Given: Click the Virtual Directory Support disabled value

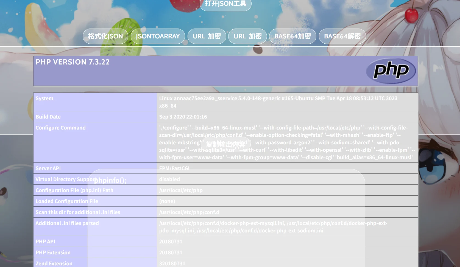Looking at the screenshot, I should [x=169, y=179].
